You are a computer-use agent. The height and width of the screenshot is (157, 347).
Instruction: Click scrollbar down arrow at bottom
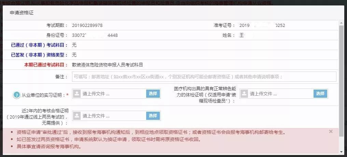[341, 152]
